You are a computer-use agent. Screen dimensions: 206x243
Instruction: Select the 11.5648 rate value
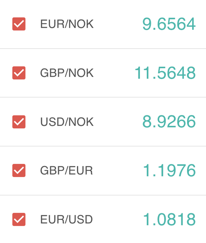click(x=165, y=73)
